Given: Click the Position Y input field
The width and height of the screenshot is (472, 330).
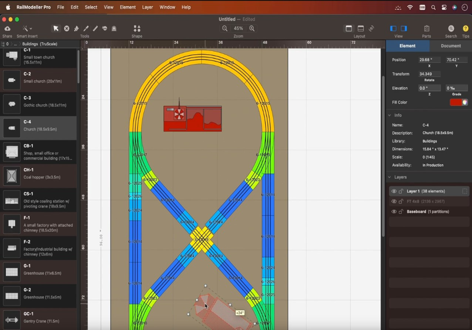Looking at the screenshot, I should click(x=456, y=60).
